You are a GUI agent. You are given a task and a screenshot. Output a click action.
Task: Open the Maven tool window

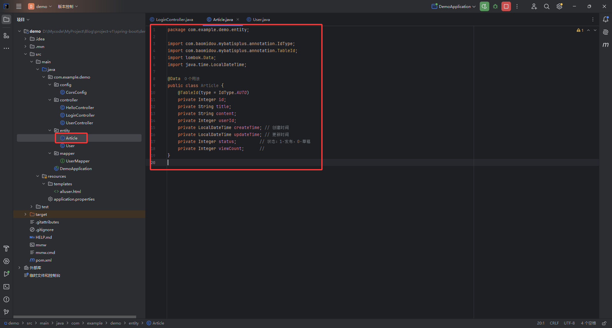606,45
